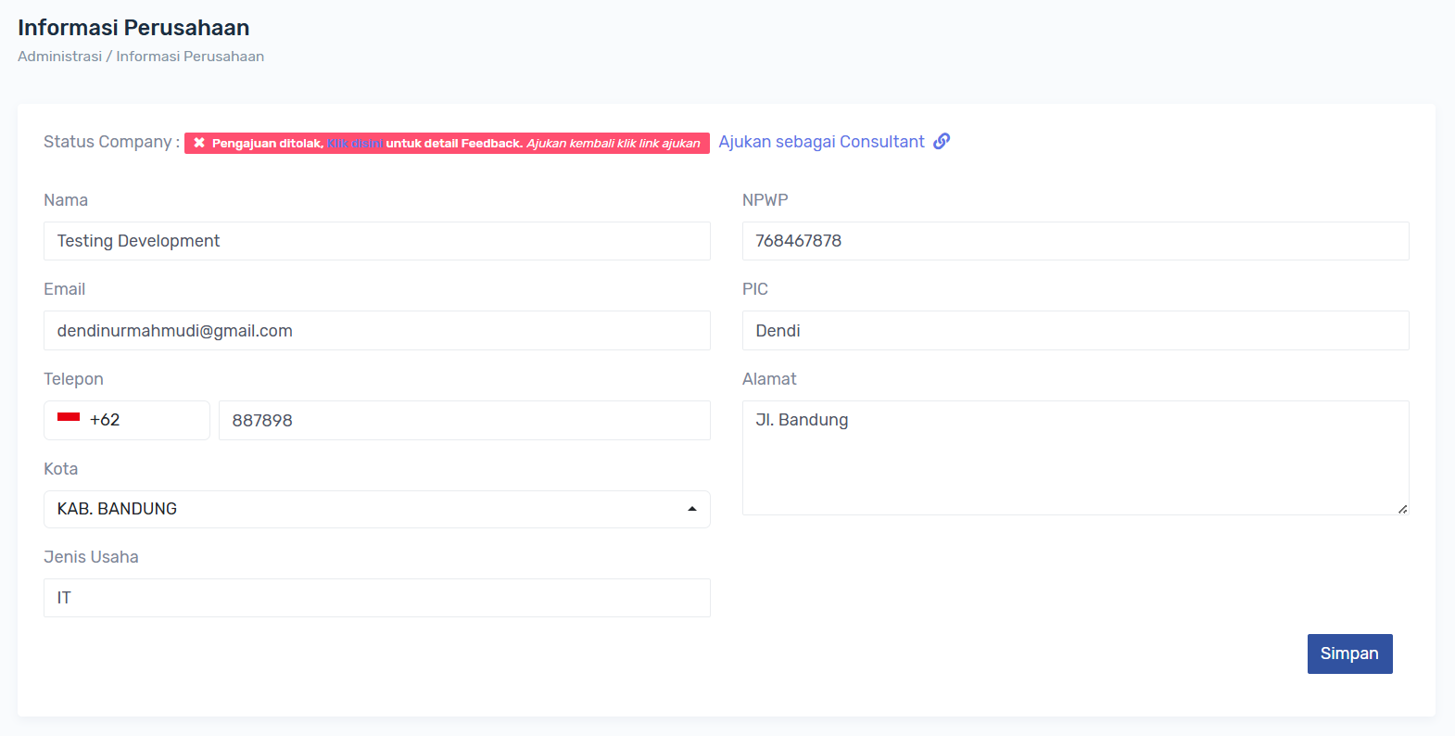Expand the Kota dropdown using its caret arrow
Viewport: 1455px width, 736px height.
tap(691, 509)
